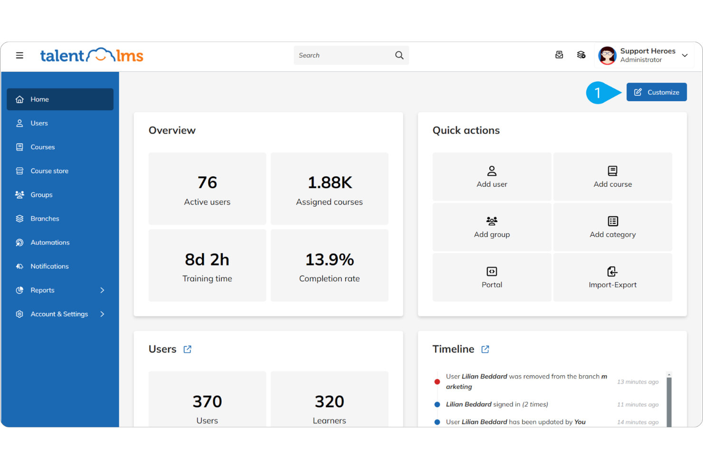The width and height of the screenshot is (703, 469).
Task: Click the Add user quick action icon
Action: tap(491, 171)
